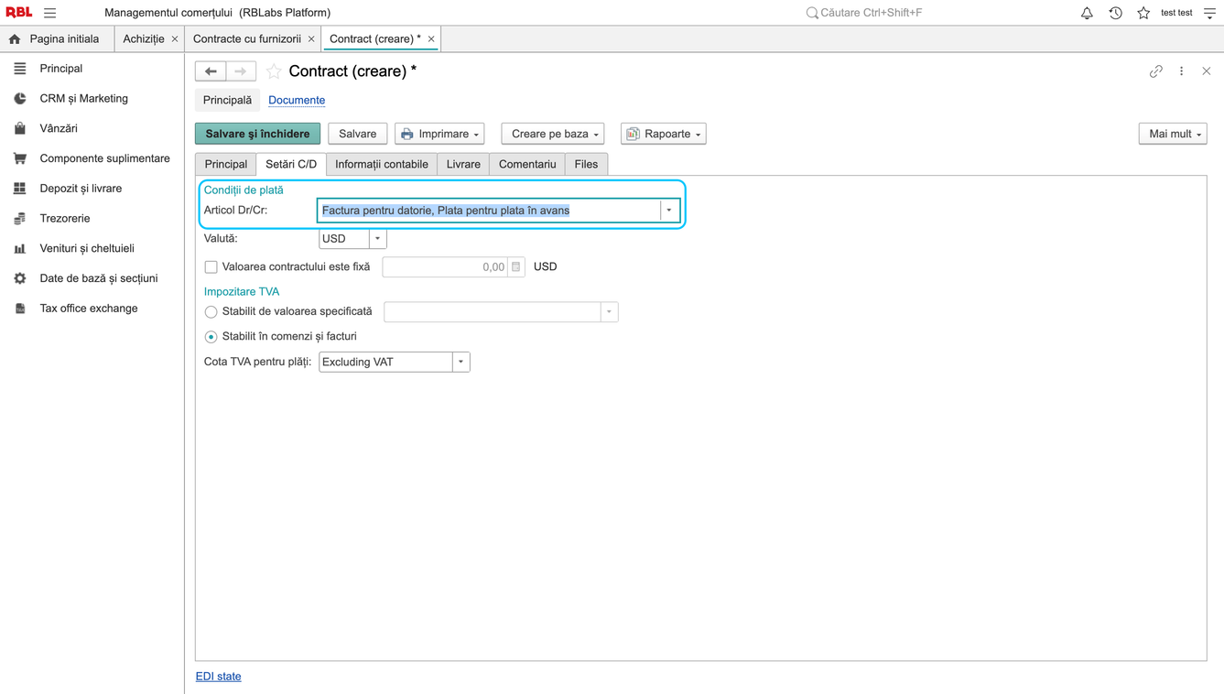Close the Achiziție tab
Screen dimensions: 1224x694
pos(175,39)
